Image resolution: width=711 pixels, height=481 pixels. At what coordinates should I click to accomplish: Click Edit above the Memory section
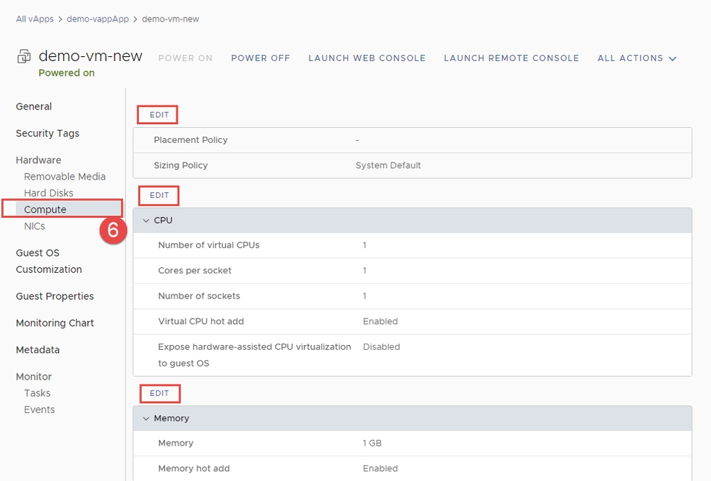159,394
